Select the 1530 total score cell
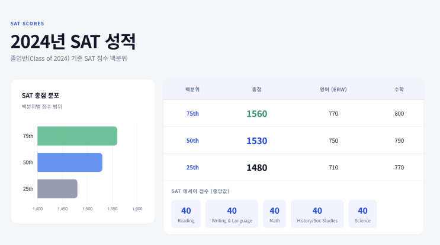The height and width of the screenshot is (245, 440). pyautogui.click(x=257, y=141)
